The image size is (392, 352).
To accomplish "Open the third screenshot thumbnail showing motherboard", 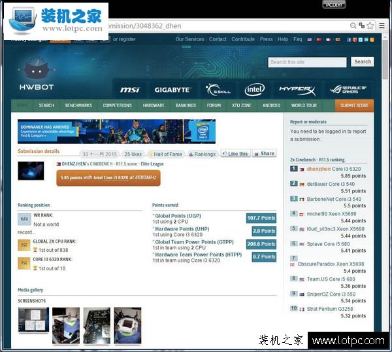I will (x=97, y=325).
